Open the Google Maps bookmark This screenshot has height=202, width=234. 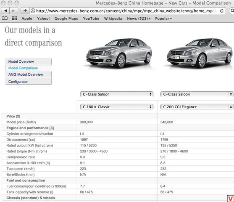[66, 19]
